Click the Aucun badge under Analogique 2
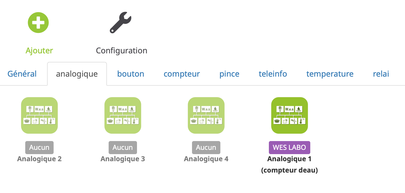 (39, 147)
